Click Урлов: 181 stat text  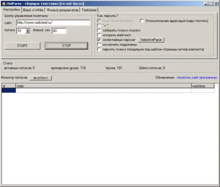tap(114, 68)
